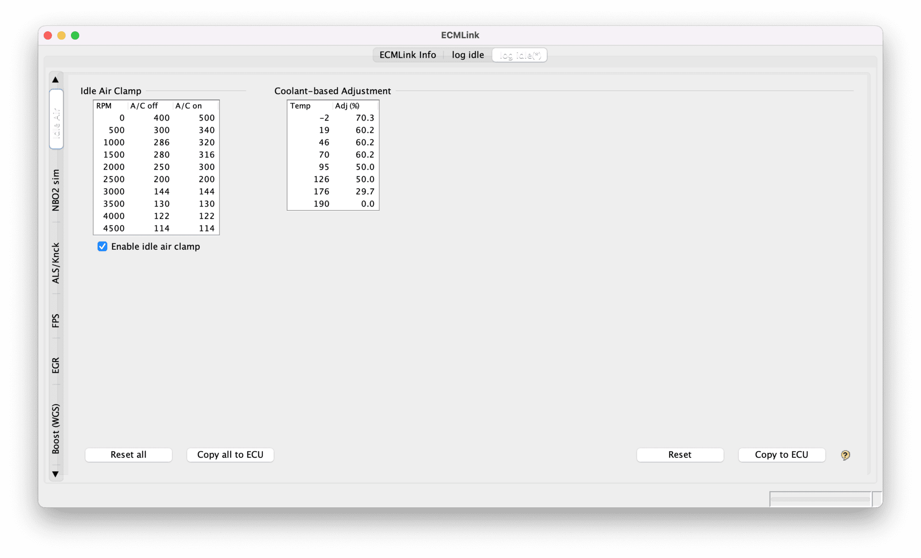Select the Temp cell with value 190
921x558 pixels.
pyautogui.click(x=310, y=204)
